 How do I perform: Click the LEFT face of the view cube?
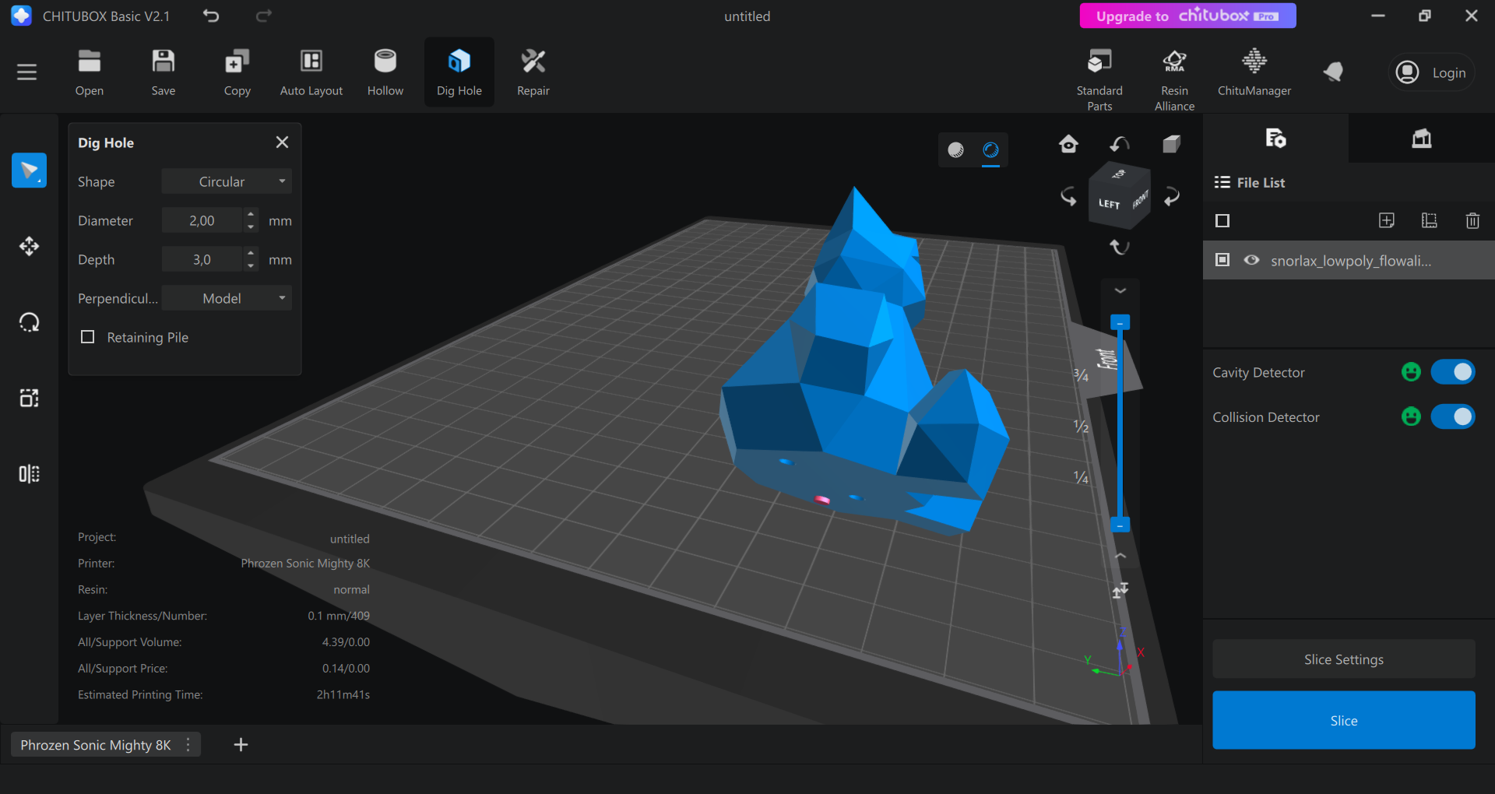[x=1109, y=203]
